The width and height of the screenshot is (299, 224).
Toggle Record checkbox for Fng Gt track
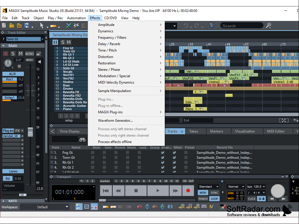coord(116,153)
